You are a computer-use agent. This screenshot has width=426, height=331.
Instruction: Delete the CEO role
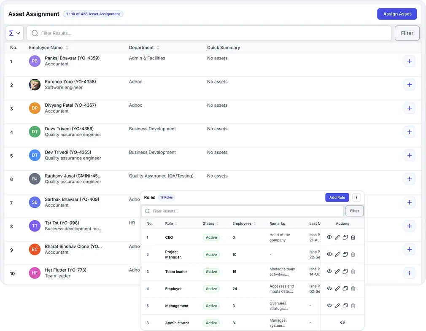(353, 237)
